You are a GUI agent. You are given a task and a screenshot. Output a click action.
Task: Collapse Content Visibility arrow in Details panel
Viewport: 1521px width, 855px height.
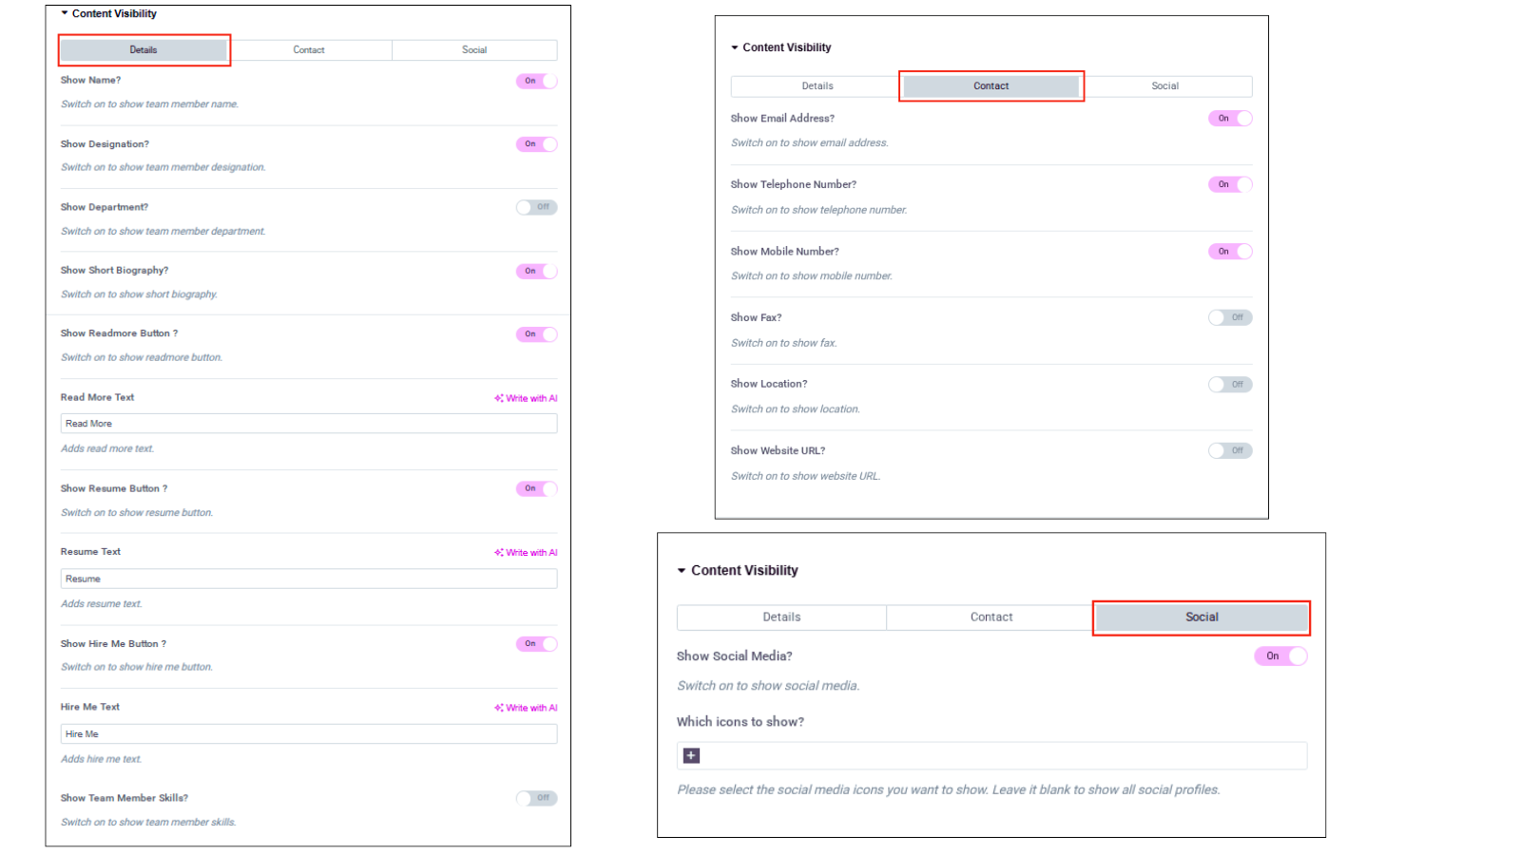click(x=65, y=13)
